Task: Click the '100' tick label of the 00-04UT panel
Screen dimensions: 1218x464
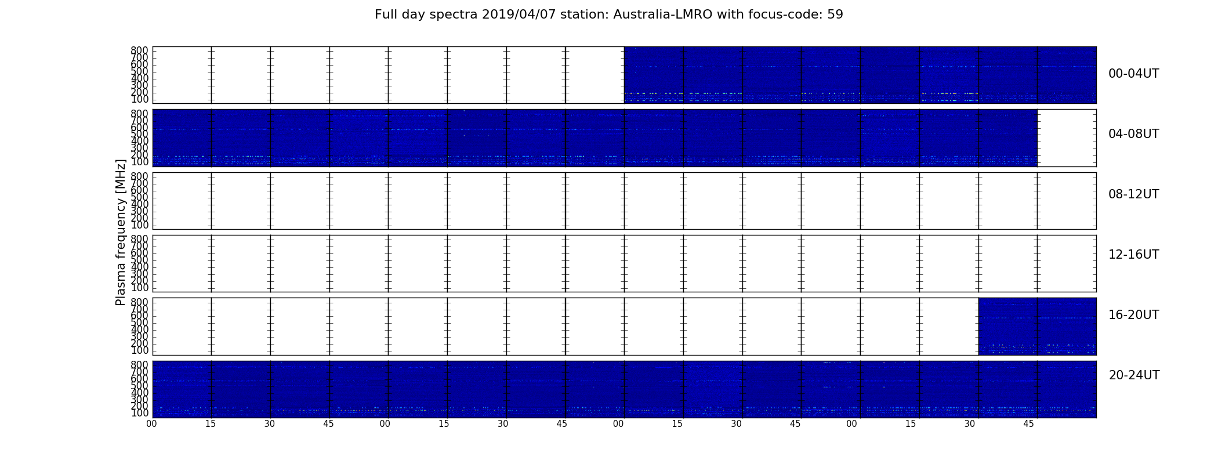Action: (x=140, y=99)
